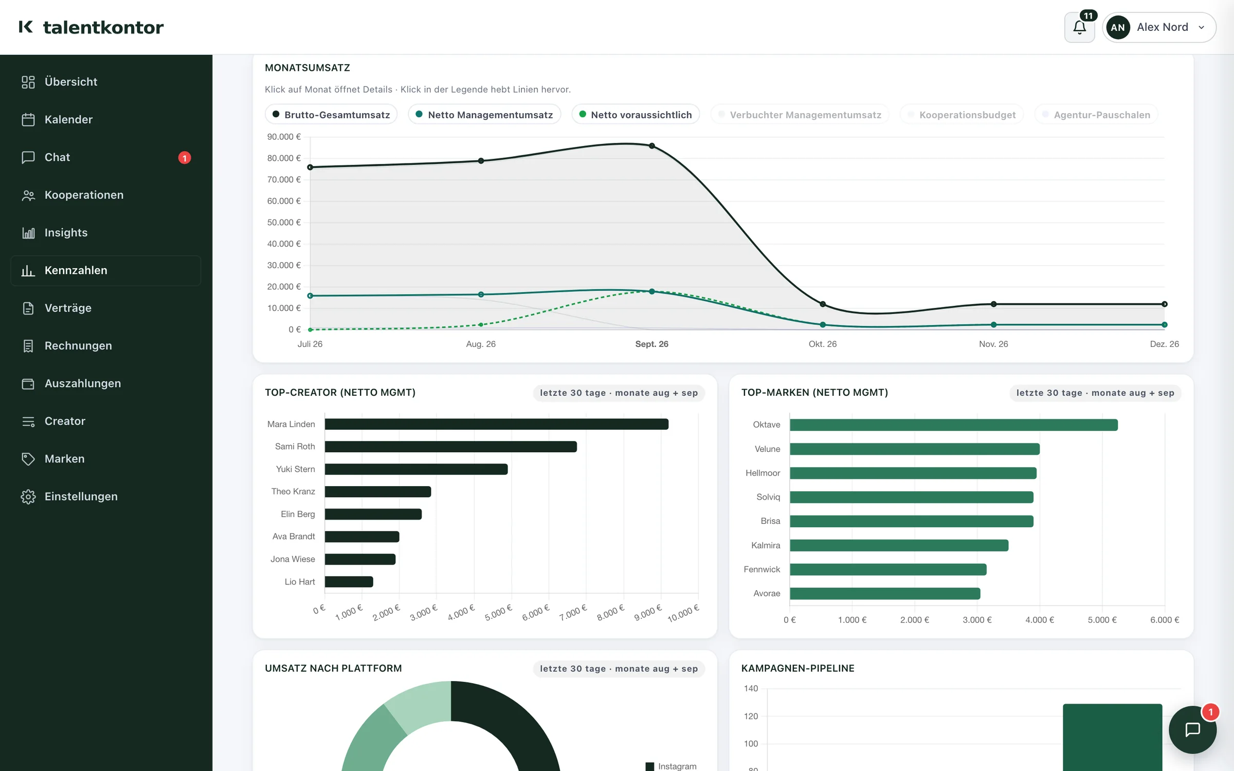Viewport: 1234px width, 771px height.
Task: Click the Insights bar chart icon
Action: pyautogui.click(x=28, y=232)
